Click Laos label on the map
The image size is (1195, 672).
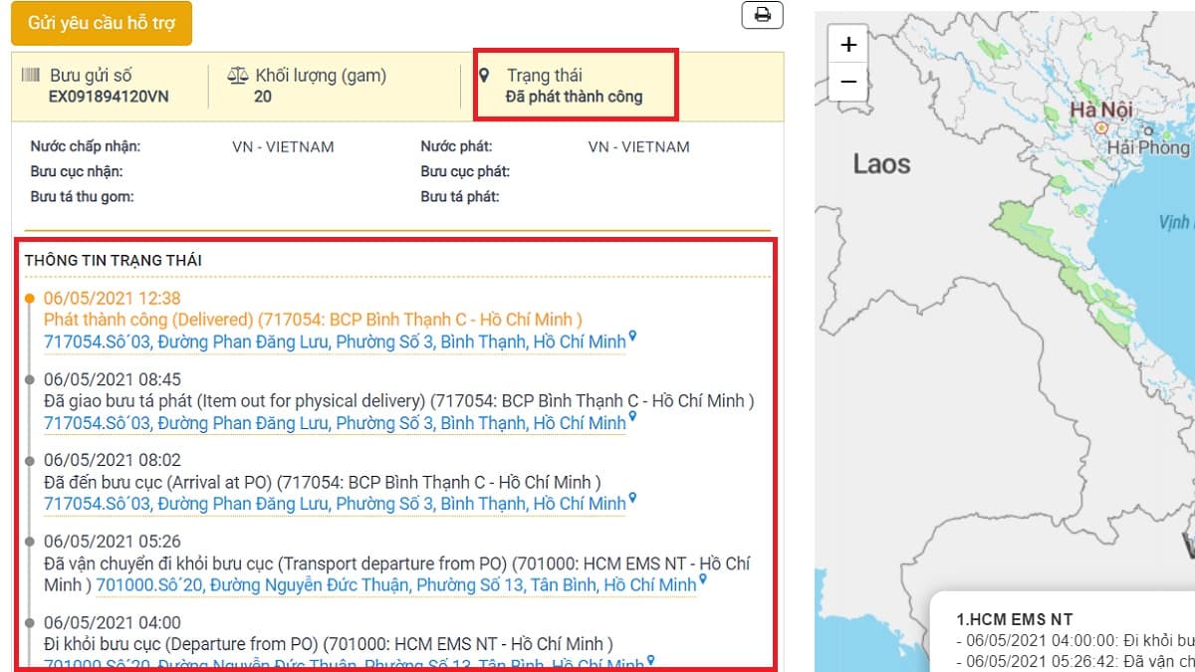(x=881, y=164)
